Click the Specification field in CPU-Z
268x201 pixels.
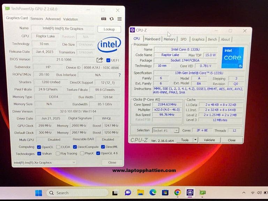pyautogui.click(x=199, y=73)
